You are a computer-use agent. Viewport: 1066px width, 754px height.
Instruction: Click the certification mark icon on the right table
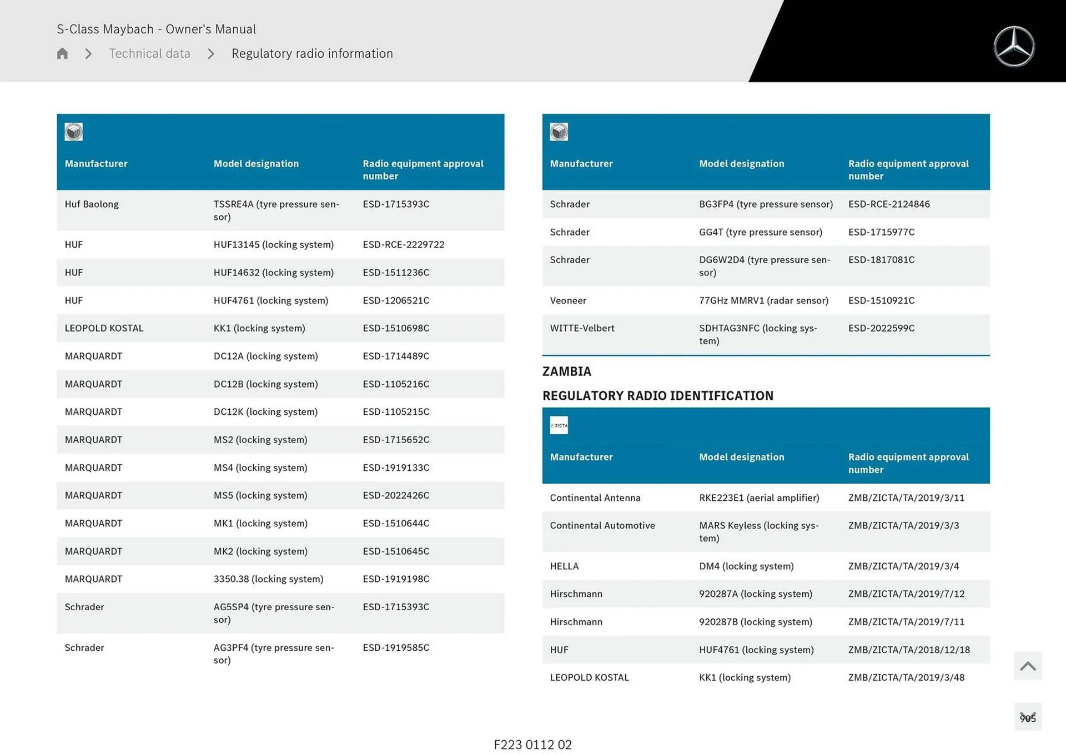(x=559, y=132)
